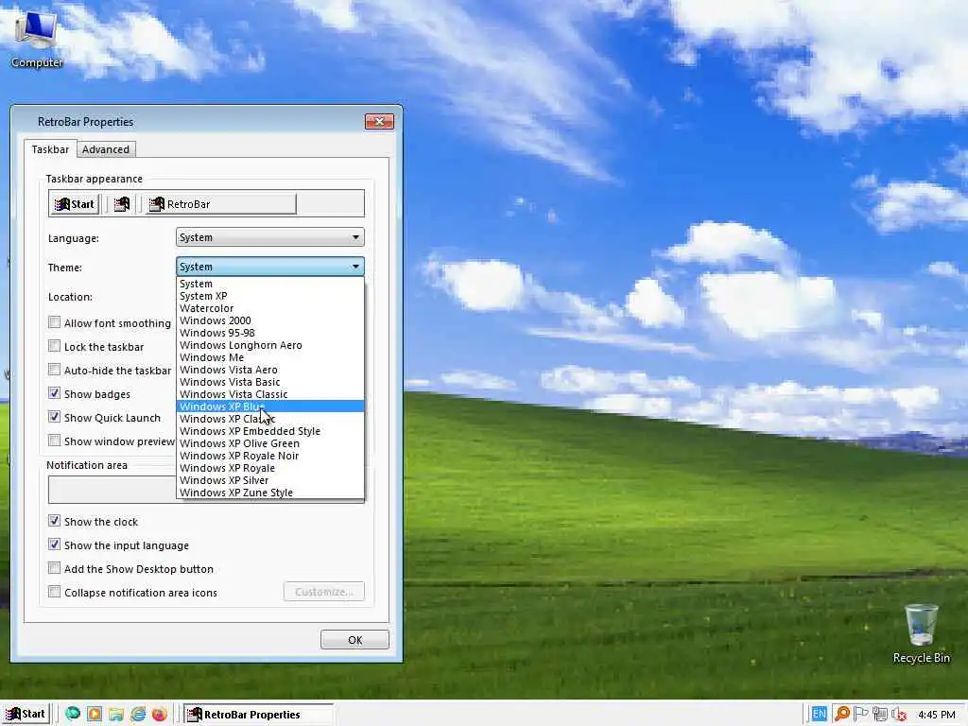Click the preview quick launch icon in Taskbar appearance
Screen dimensions: 968x726
tap(122, 204)
